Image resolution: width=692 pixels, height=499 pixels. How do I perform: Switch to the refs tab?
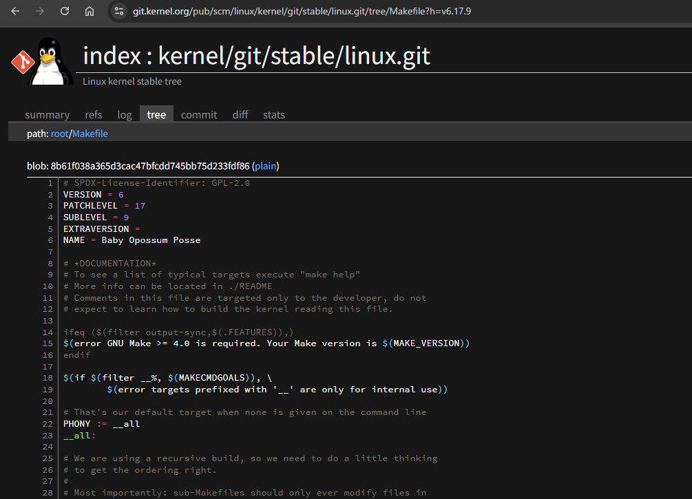[94, 114]
